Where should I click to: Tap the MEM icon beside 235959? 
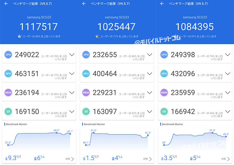pyautogui.click(x=164, y=92)
